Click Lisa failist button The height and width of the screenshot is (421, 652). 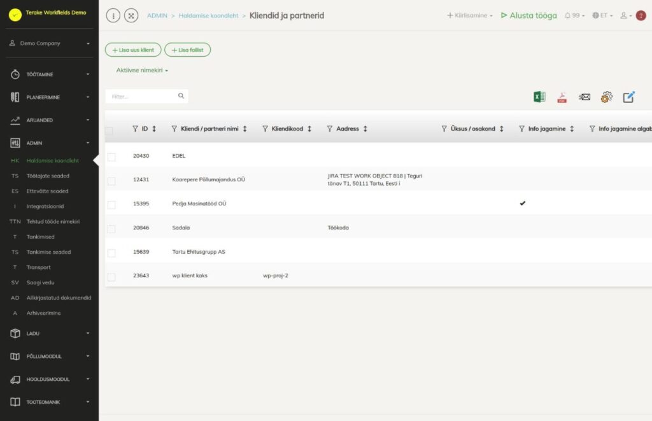[x=188, y=50]
